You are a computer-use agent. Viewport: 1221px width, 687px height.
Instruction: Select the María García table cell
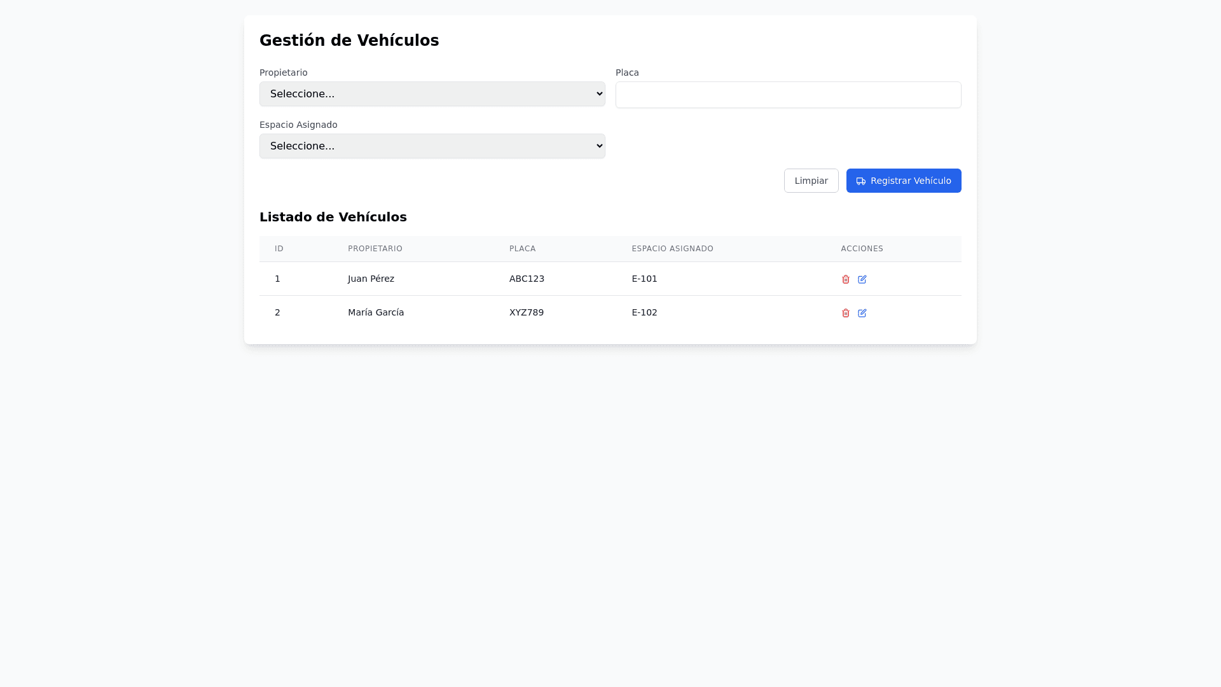point(375,312)
